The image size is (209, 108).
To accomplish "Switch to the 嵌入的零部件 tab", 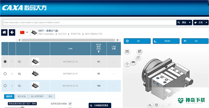I will pyautogui.click(x=37, y=96).
